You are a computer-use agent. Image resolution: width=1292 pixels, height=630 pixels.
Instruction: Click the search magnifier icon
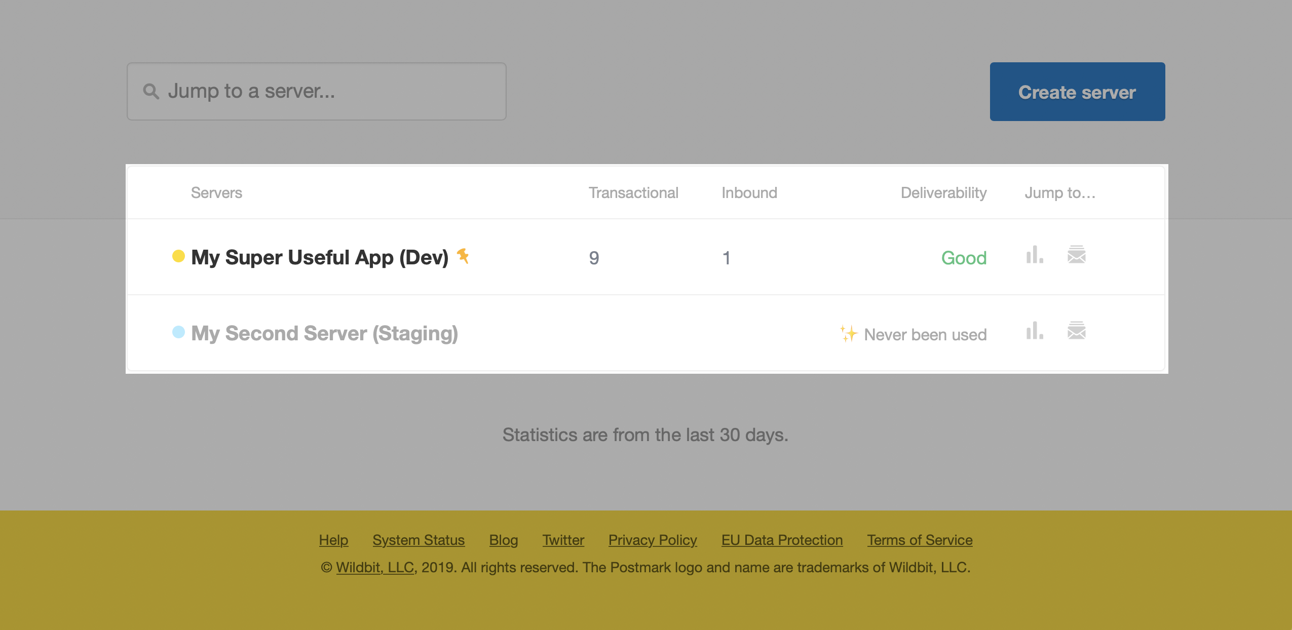click(x=151, y=92)
